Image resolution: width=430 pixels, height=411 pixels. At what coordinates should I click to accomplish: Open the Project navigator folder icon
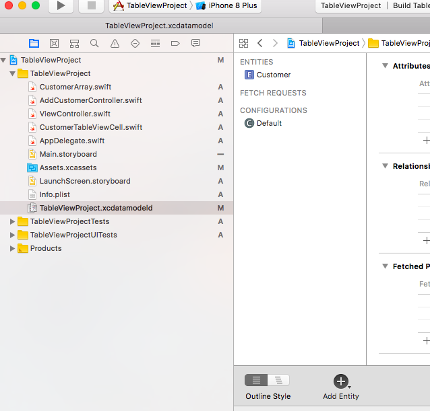click(34, 43)
